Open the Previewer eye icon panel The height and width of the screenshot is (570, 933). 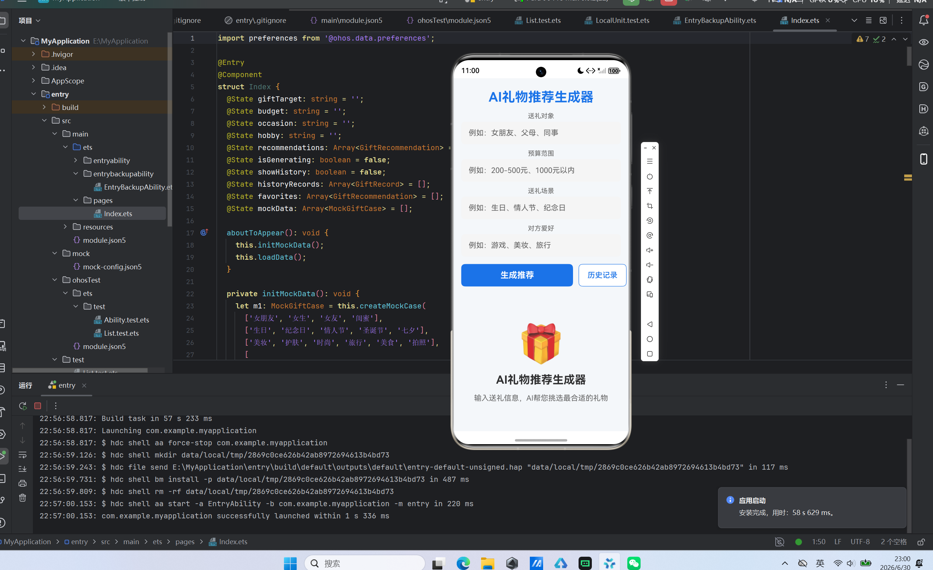(923, 42)
